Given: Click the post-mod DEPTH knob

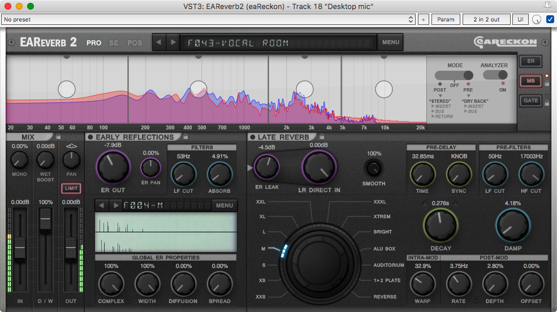Looking at the screenshot, I should coord(495,284).
